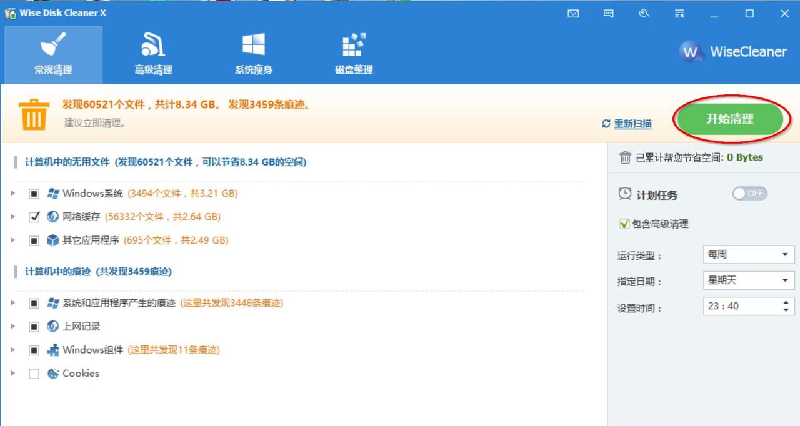
Task: Check the Cookies checkbox
Action: 35,373
